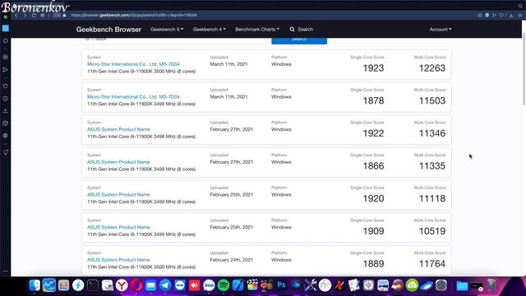Click the multi-core score 11335
This screenshot has width=526, height=296.
point(432,166)
